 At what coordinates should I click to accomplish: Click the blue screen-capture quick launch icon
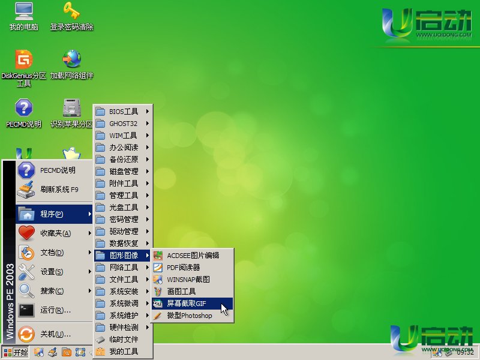coord(80,352)
